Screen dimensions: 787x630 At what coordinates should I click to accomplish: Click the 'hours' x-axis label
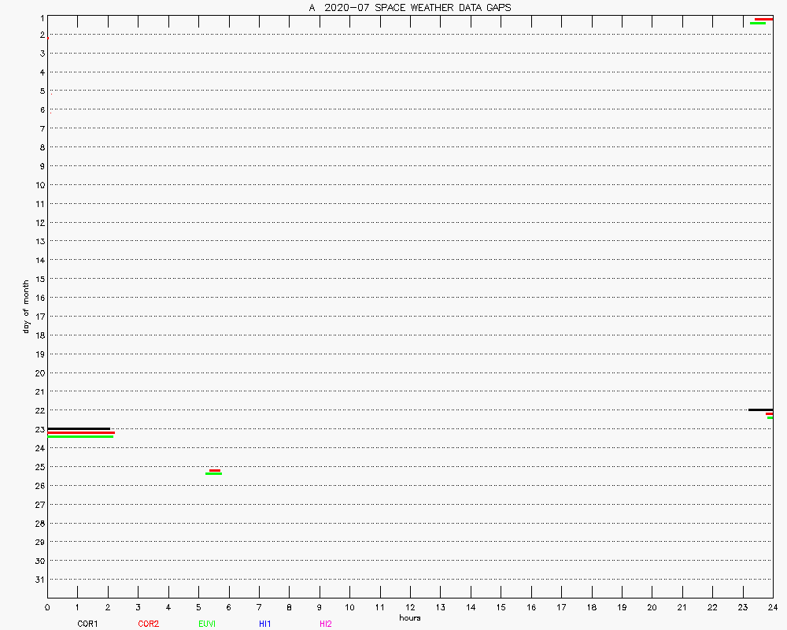coord(410,618)
